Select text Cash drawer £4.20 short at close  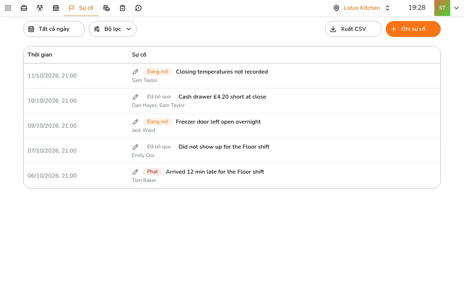[222, 97]
